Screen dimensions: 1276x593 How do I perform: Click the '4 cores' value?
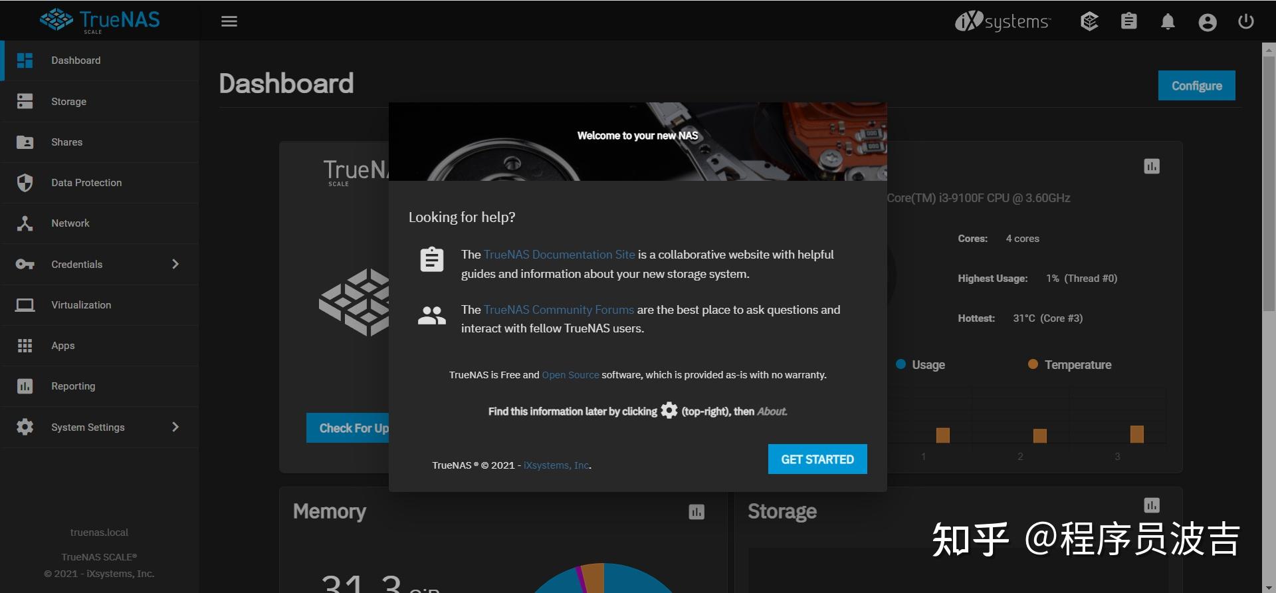click(x=1022, y=239)
